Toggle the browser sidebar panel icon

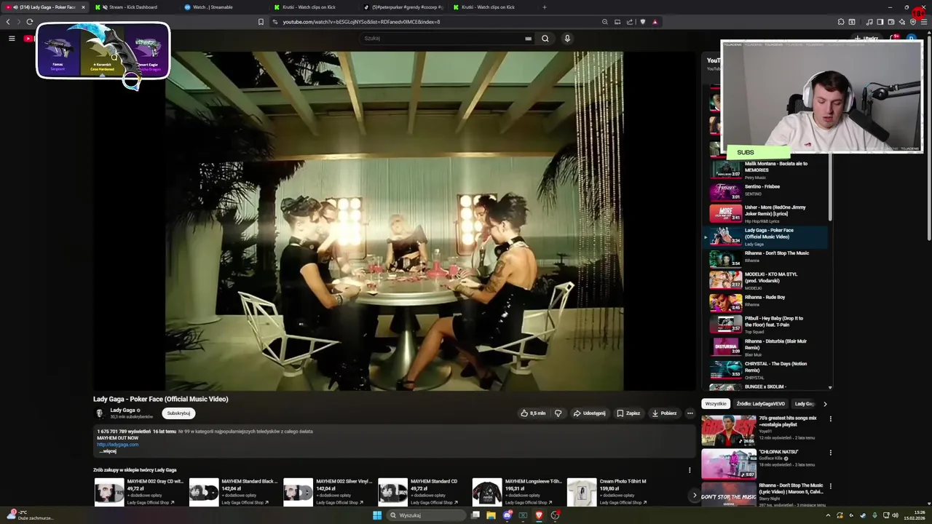pos(880,22)
